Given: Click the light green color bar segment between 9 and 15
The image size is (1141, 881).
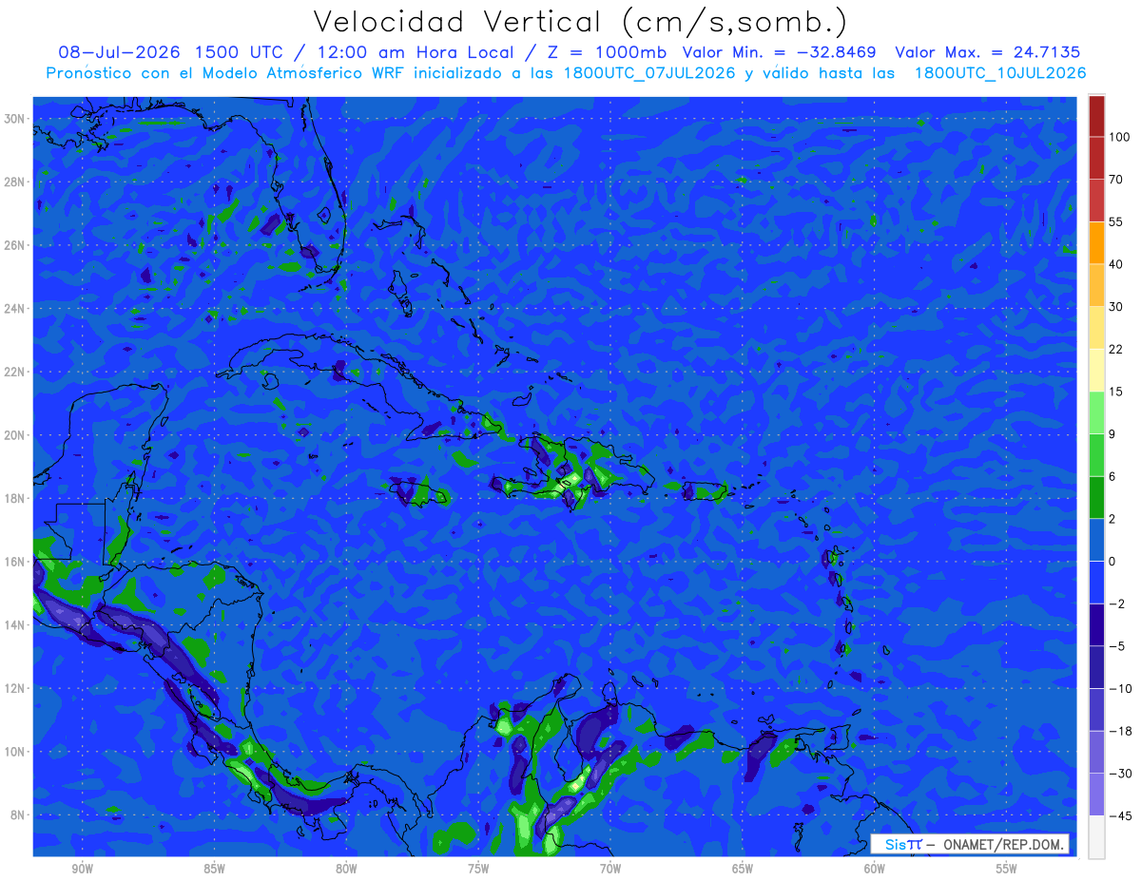Looking at the screenshot, I should [x=1096, y=412].
